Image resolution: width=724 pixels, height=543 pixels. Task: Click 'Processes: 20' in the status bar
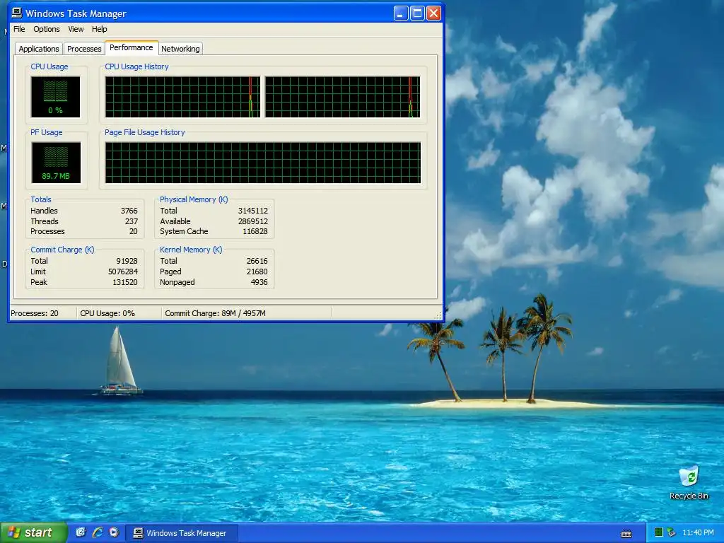pyautogui.click(x=35, y=313)
